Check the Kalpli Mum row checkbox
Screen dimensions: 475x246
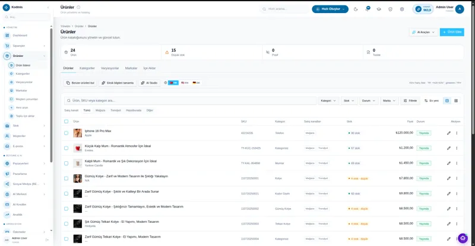click(x=66, y=163)
